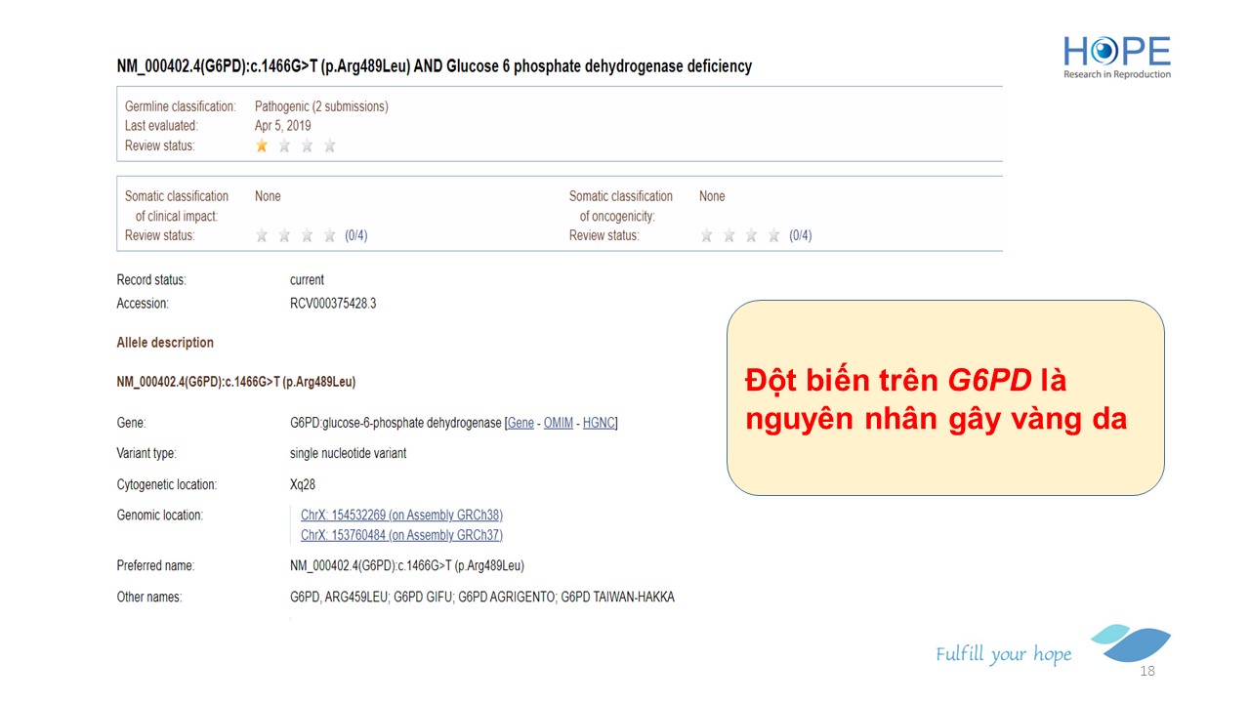The image size is (1250, 703).
Task: Click the Fulfill your hope slogan
Action: [x=1003, y=654]
